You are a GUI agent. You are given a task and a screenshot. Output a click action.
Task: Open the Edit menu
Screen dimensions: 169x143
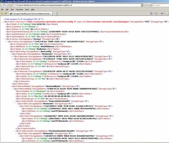[x=7, y=10]
